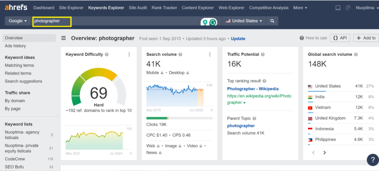The width and height of the screenshot is (379, 171).
Task: Click the clicks distribution bar
Action: click(180, 118)
